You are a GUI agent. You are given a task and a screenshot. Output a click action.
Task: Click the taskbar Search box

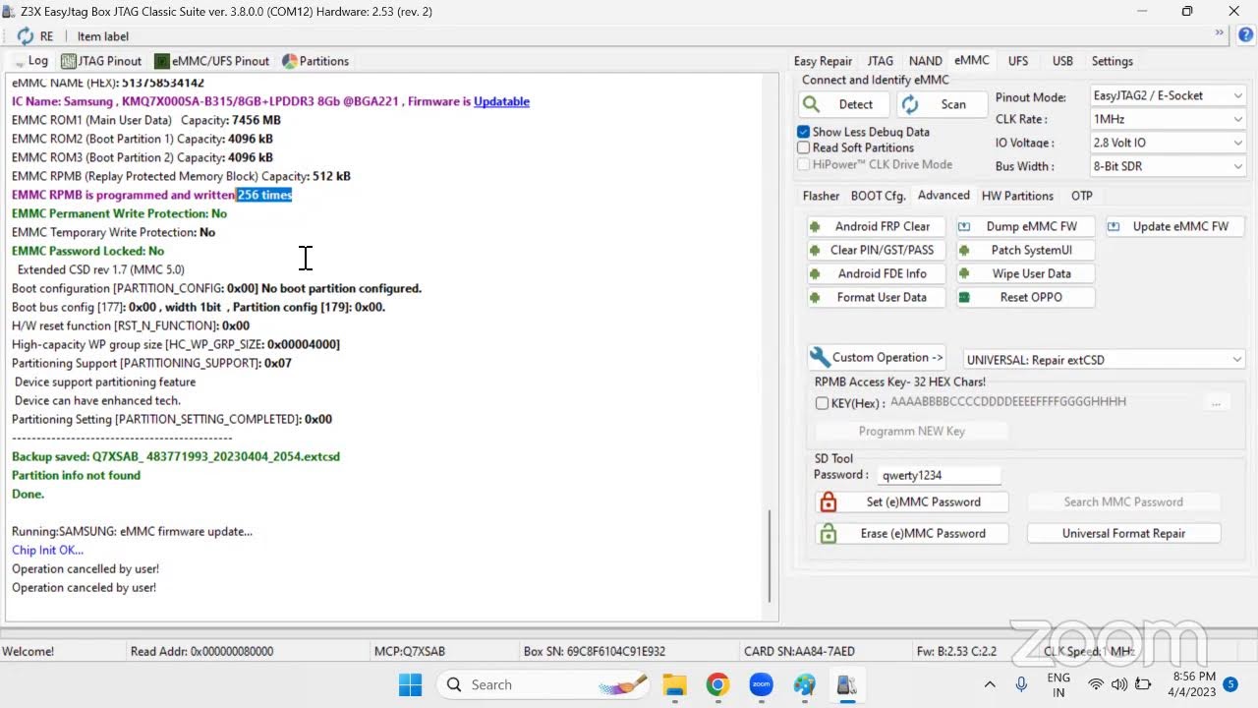(543, 684)
